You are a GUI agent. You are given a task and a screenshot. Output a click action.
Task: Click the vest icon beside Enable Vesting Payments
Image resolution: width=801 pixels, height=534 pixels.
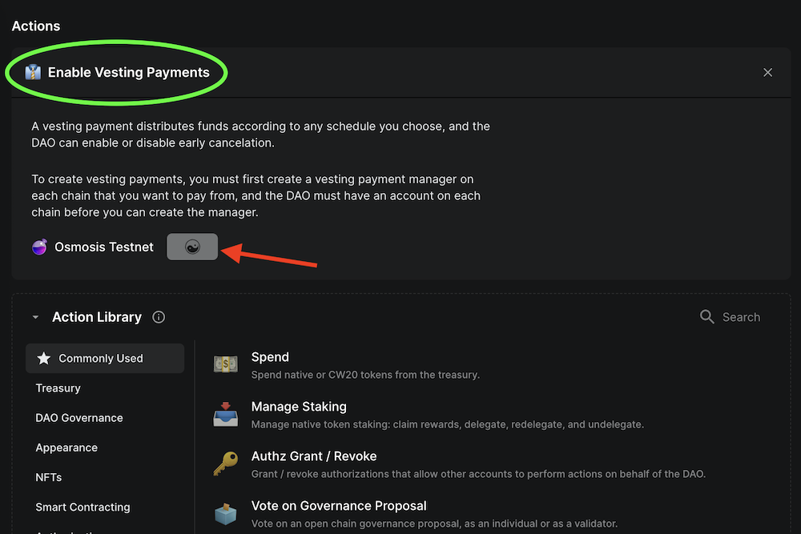[33, 73]
